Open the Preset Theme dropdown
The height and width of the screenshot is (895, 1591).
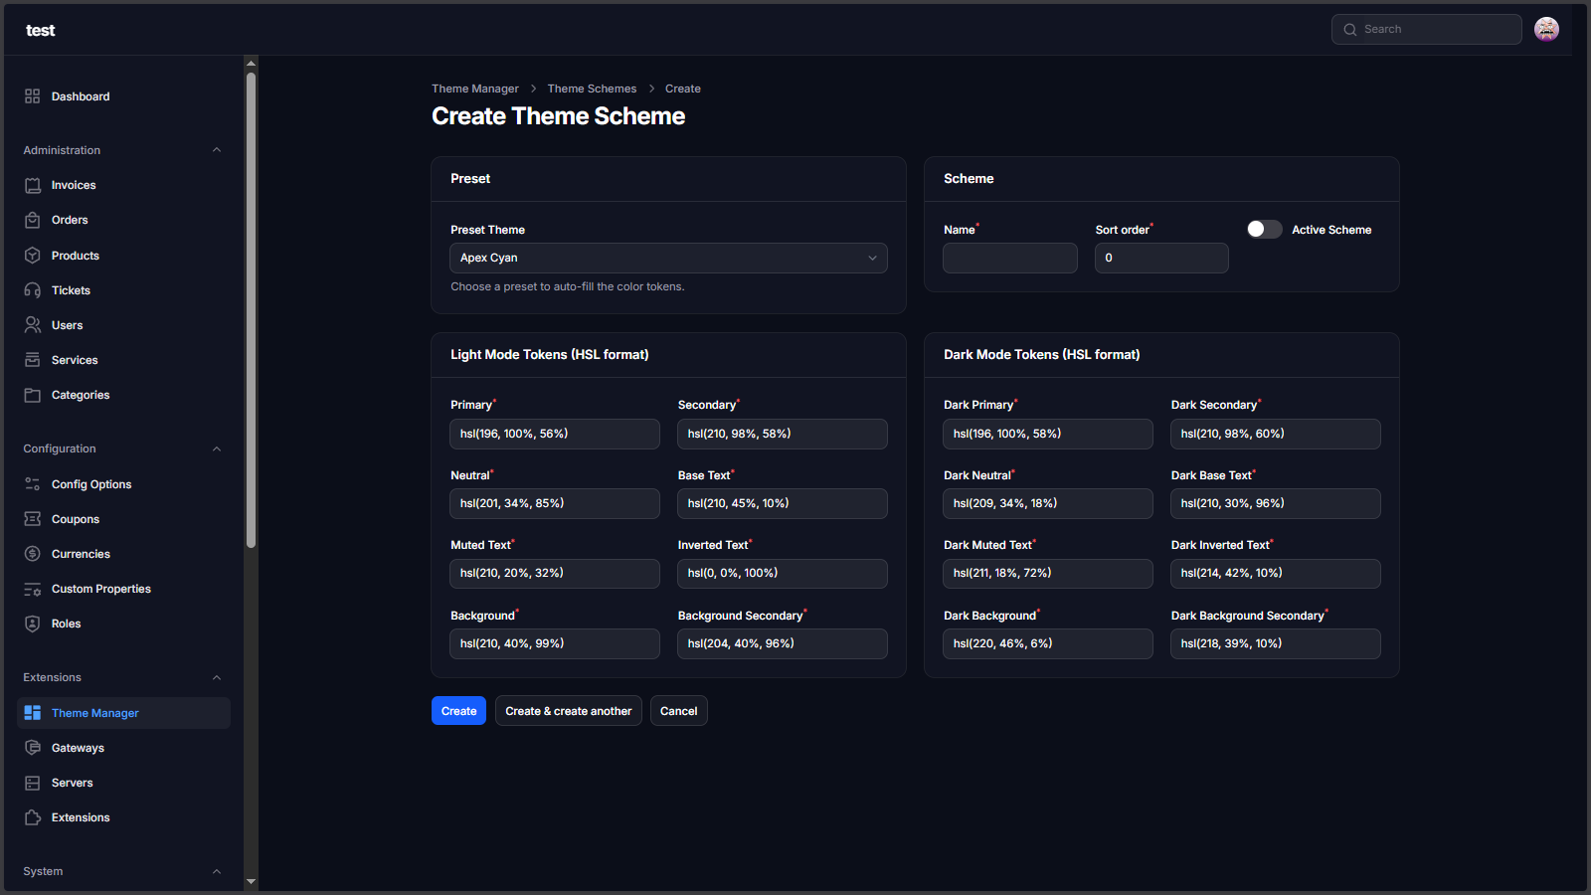[x=668, y=259]
